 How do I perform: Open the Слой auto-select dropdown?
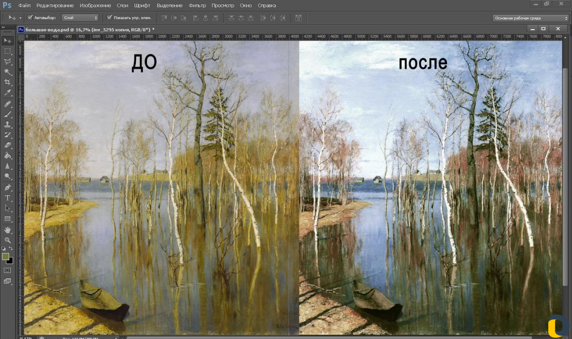pos(80,18)
